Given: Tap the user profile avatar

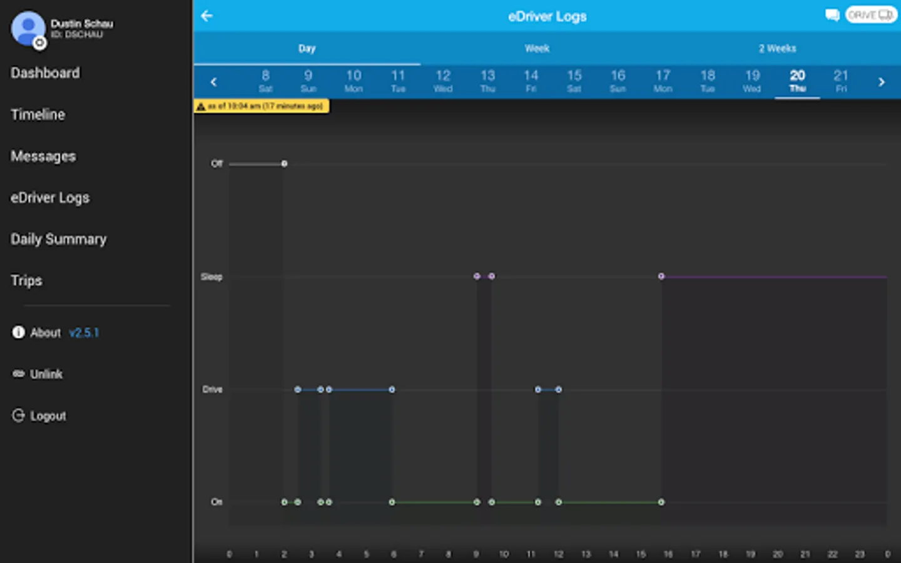Looking at the screenshot, I should (28, 28).
